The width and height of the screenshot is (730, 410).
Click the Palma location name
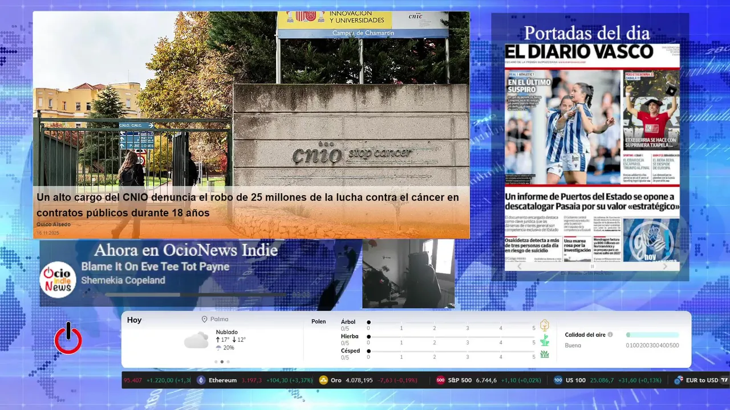tap(219, 320)
